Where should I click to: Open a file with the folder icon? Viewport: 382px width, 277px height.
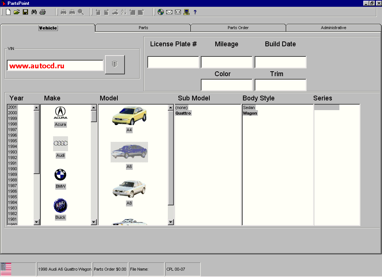[x=16, y=12]
